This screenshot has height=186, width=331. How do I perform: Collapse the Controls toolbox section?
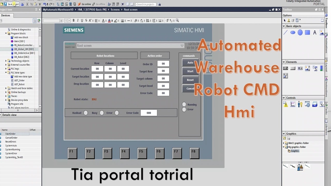coord(284,98)
